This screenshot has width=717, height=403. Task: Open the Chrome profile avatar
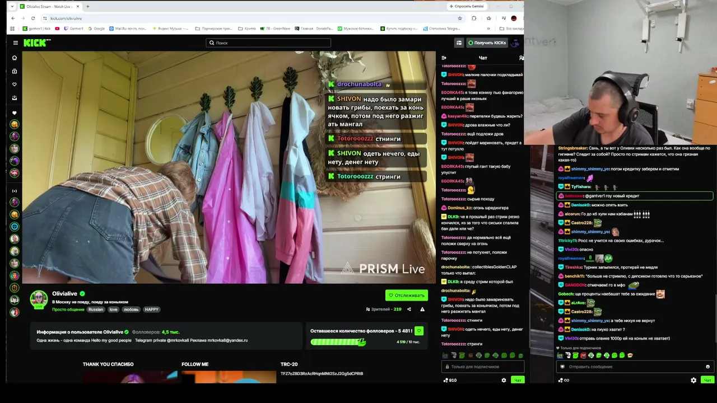pos(514,18)
